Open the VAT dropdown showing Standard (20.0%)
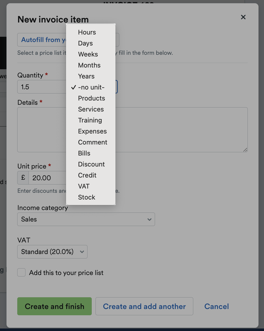 pyautogui.click(x=52, y=252)
